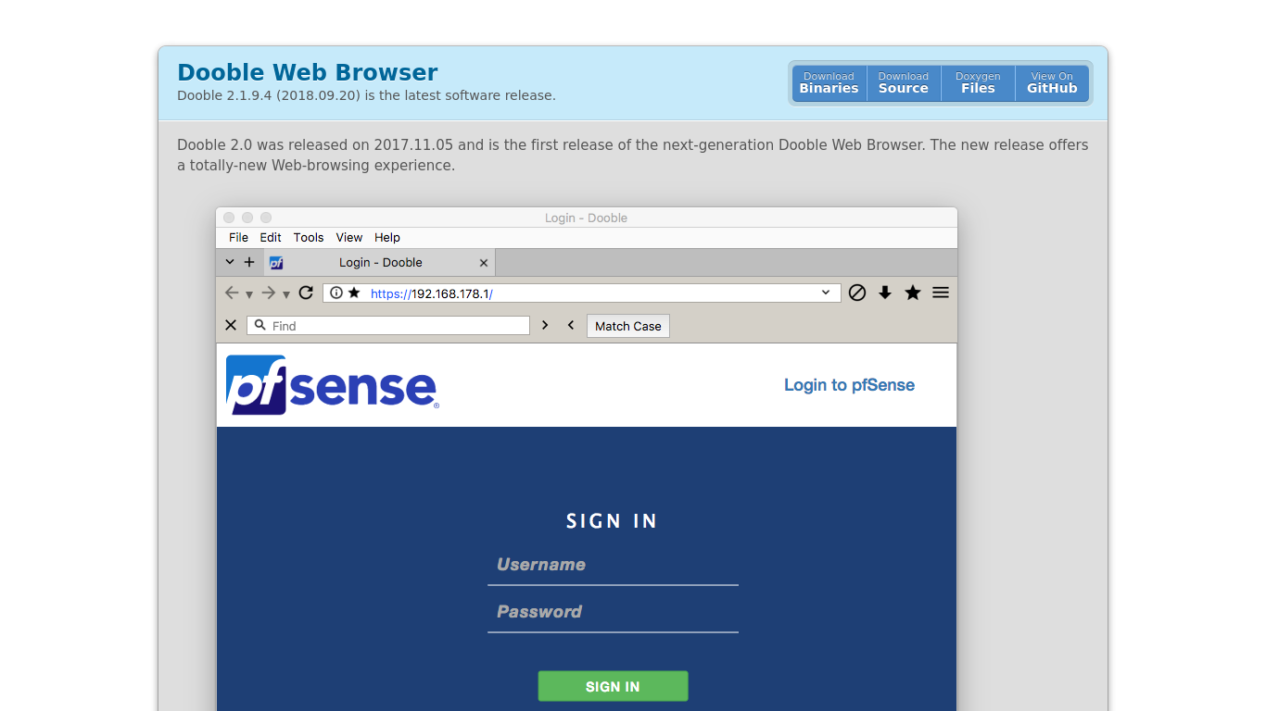Viewport: 1266px width, 711px height.
Task: Click the Username input field
Action: coord(613,565)
